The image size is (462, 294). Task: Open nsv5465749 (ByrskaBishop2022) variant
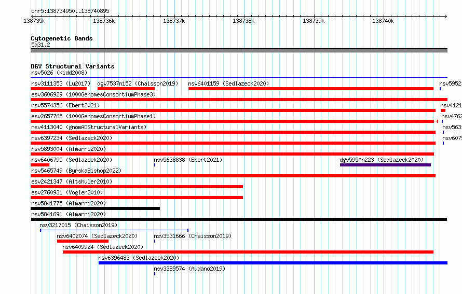233,176
